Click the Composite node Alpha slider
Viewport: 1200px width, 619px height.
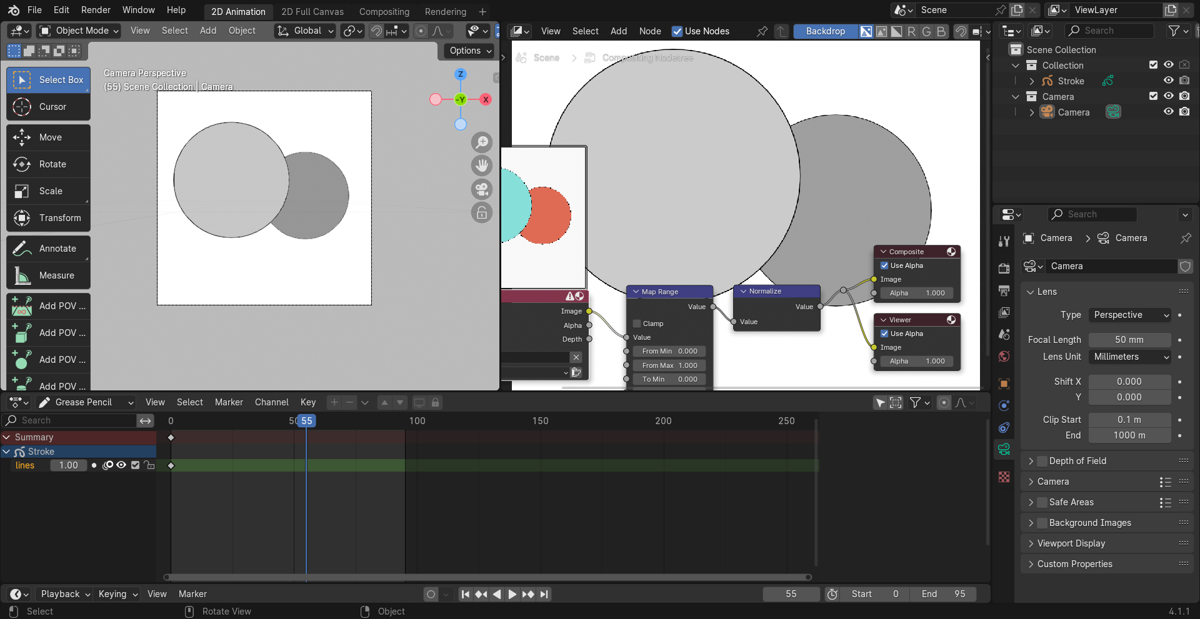click(x=917, y=293)
